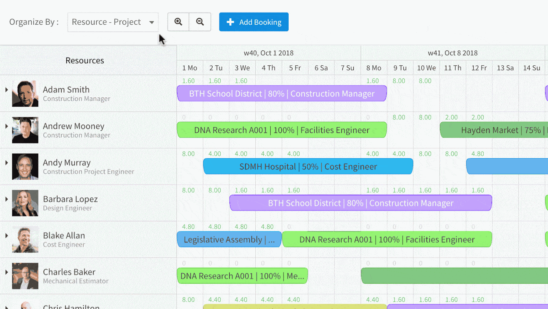
Task: Click Andy Murray's Construction Project Engineer title
Action: pos(89,172)
